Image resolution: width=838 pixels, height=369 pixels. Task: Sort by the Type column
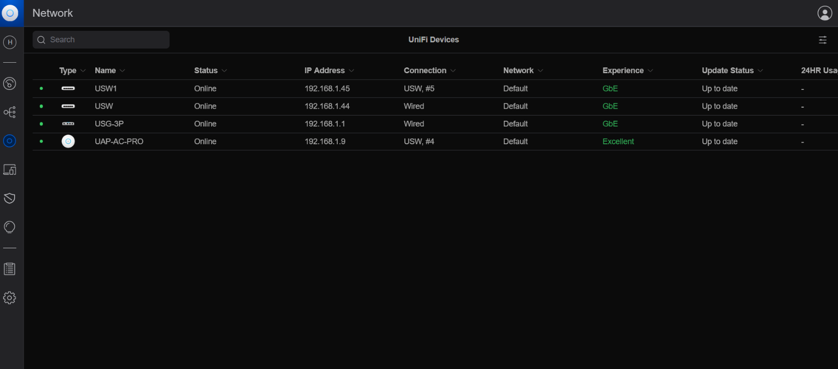click(x=72, y=71)
